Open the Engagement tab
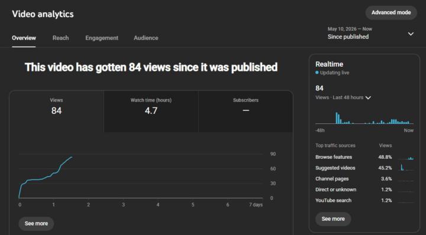426x235 pixels. click(x=102, y=38)
